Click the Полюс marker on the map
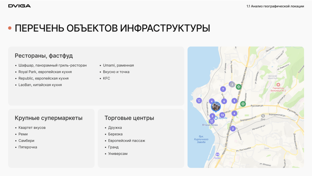Screen dimensions: 312x176 tap(217, 154)
